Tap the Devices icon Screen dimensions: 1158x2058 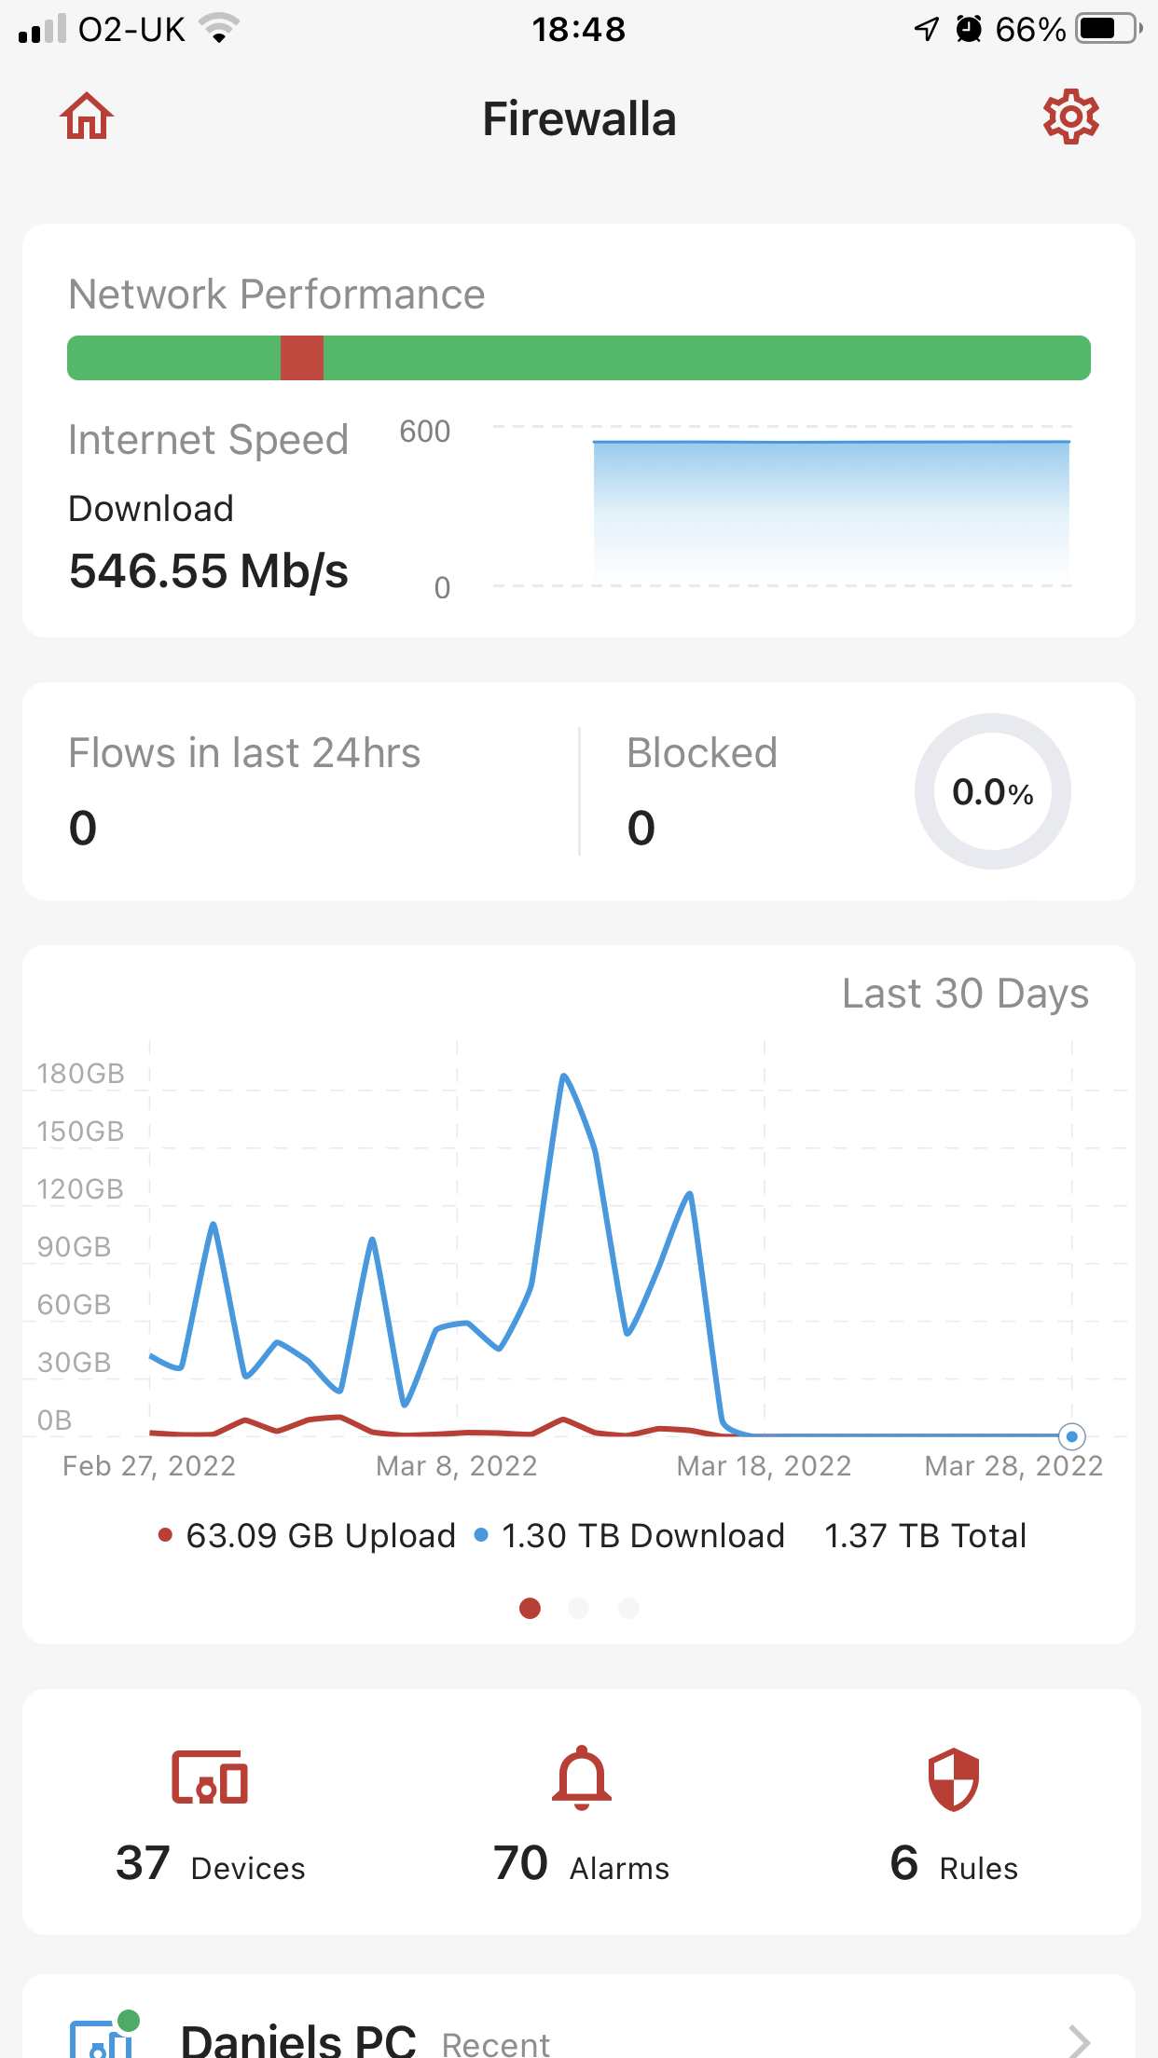pos(210,1777)
